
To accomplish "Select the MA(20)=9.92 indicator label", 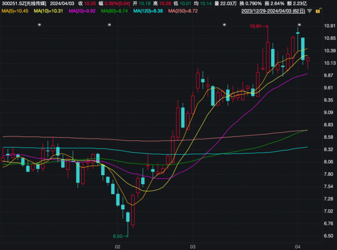I will [x=82, y=11].
